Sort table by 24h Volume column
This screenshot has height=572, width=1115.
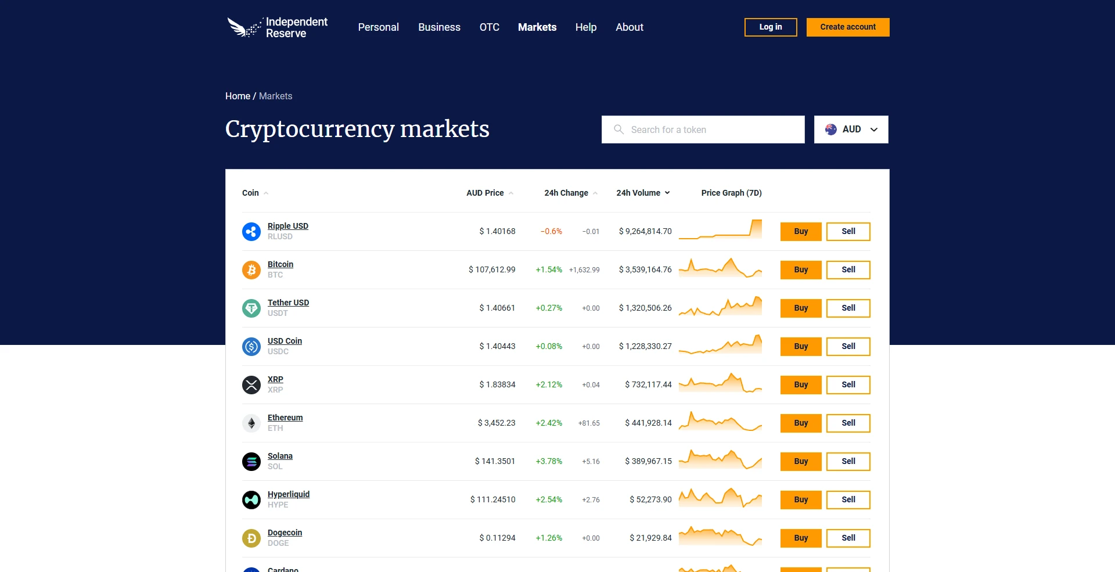643,193
